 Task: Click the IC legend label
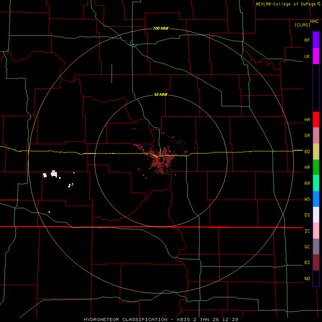[x=307, y=231]
